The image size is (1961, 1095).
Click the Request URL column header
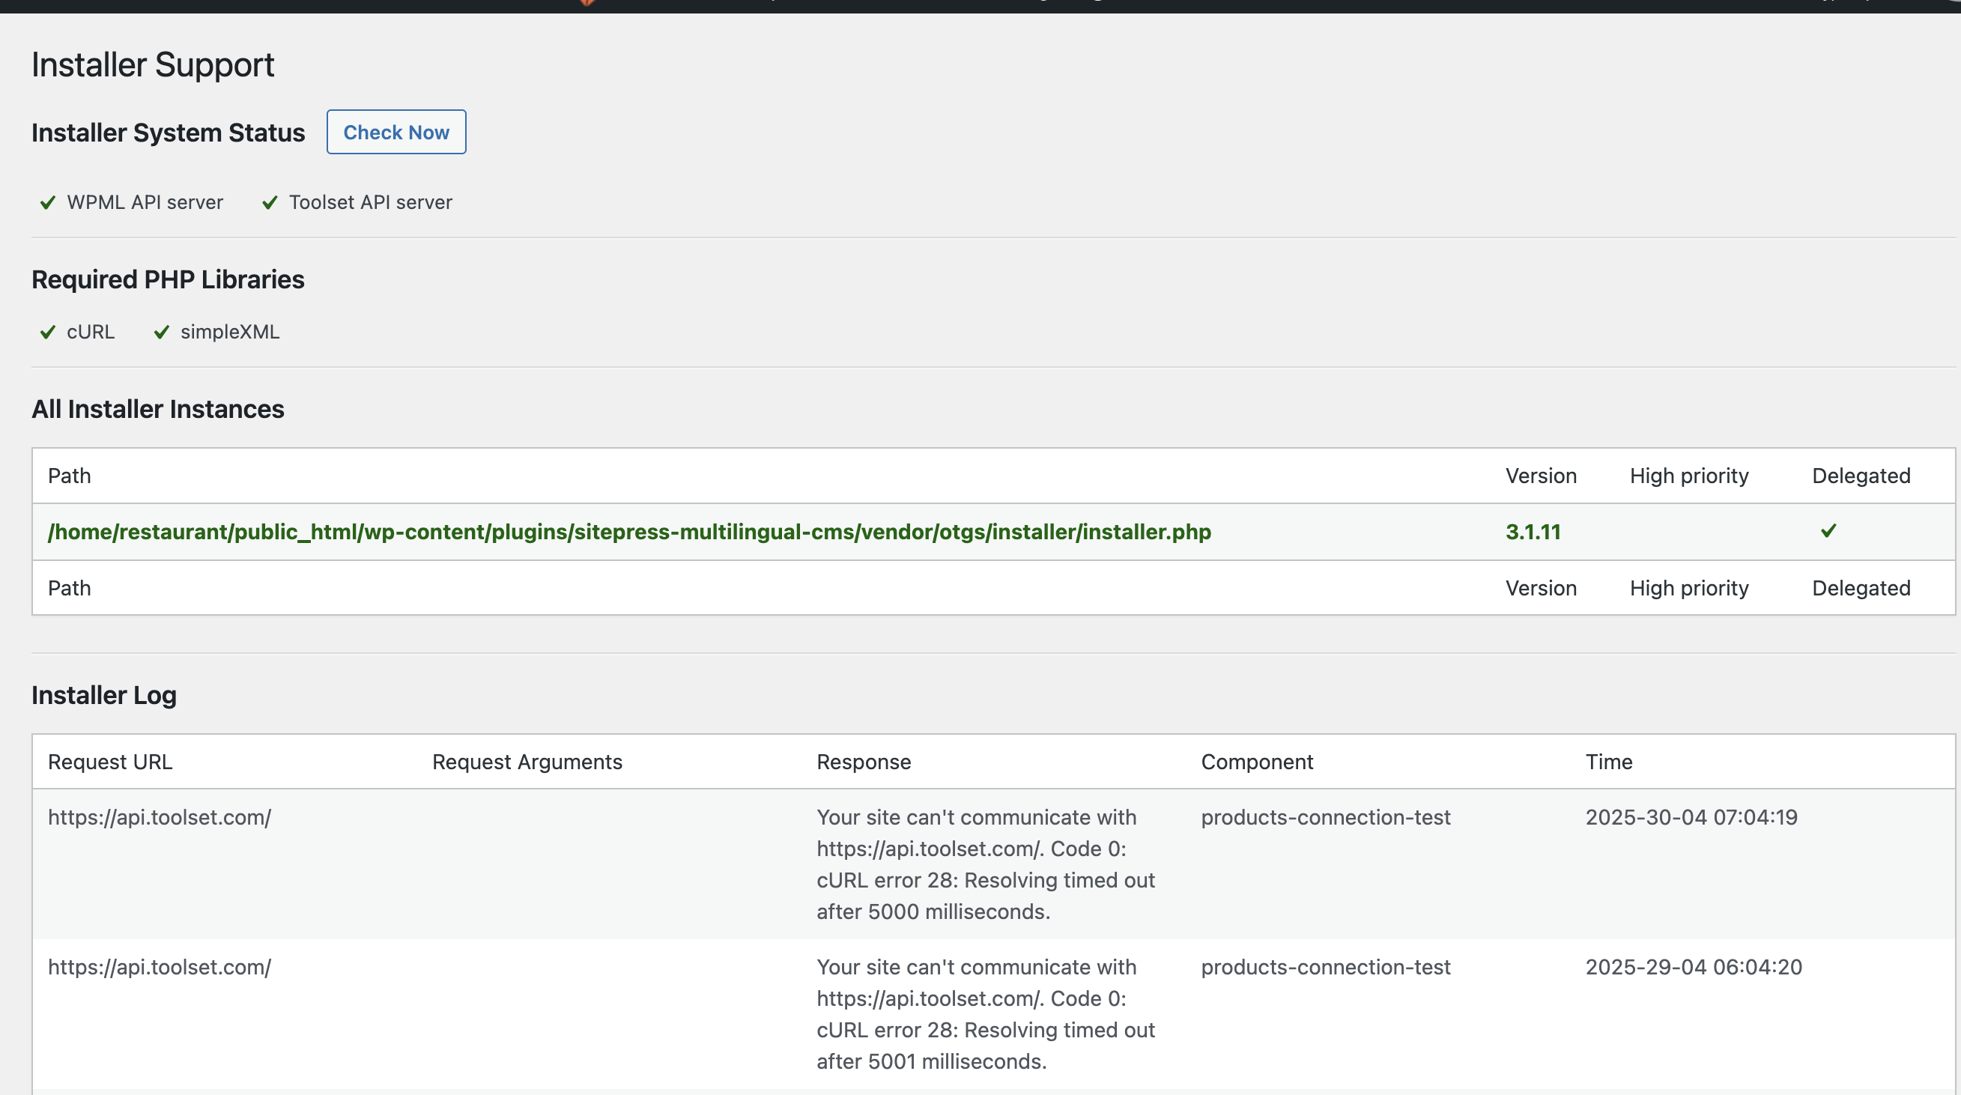pyautogui.click(x=110, y=762)
